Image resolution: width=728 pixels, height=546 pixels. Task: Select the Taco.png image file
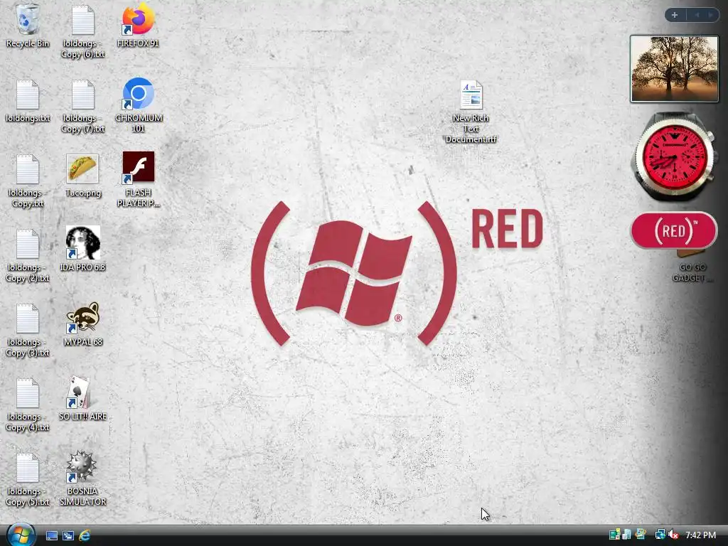[82, 176]
